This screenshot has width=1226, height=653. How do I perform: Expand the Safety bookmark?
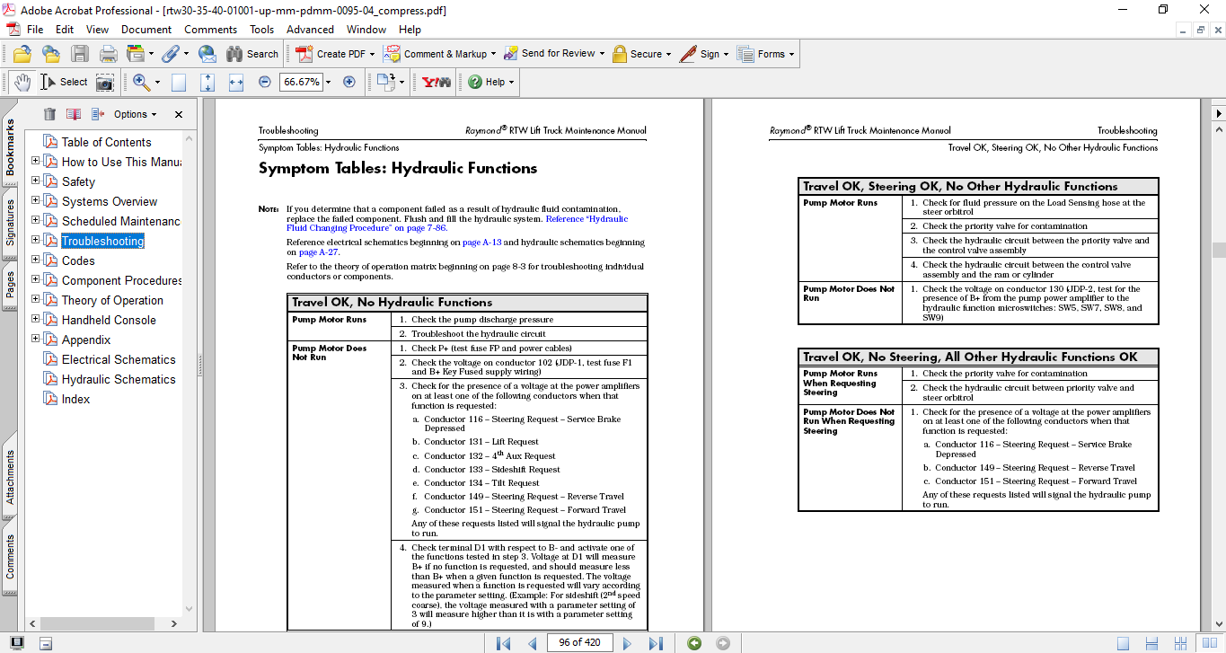tap(36, 181)
